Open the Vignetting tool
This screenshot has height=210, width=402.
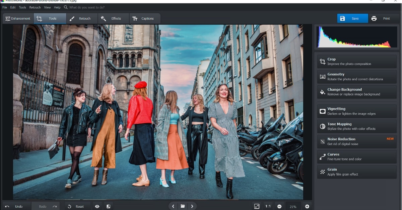pyautogui.click(x=357, y=111)
